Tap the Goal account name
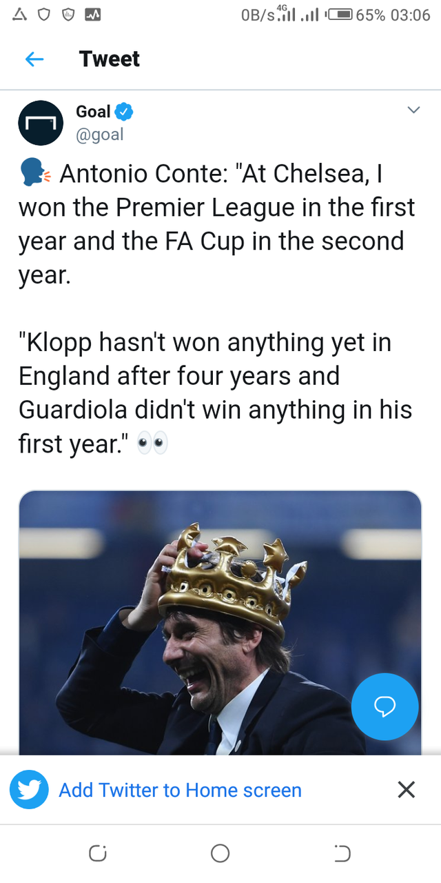 tap(93, 111)
